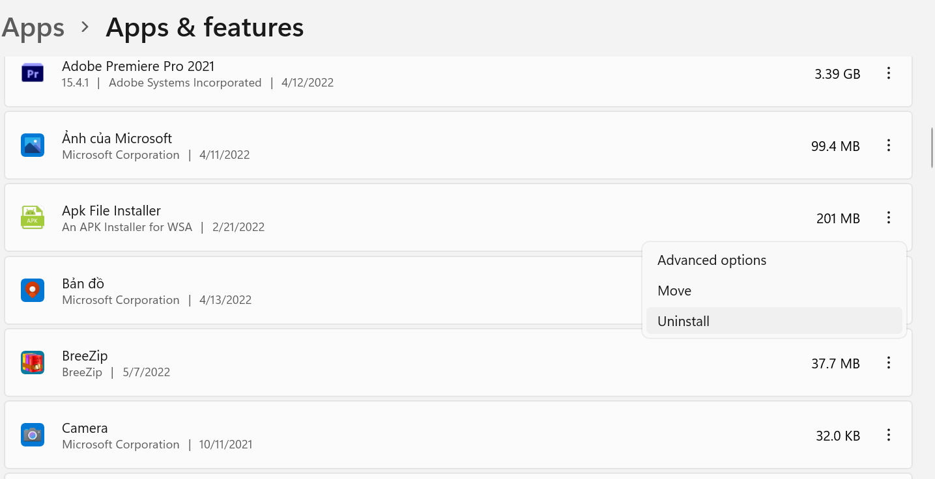Open three-dot menu for Ảnh của Microsoft
The height and width of the screenshot is (479, 935).
889,146
